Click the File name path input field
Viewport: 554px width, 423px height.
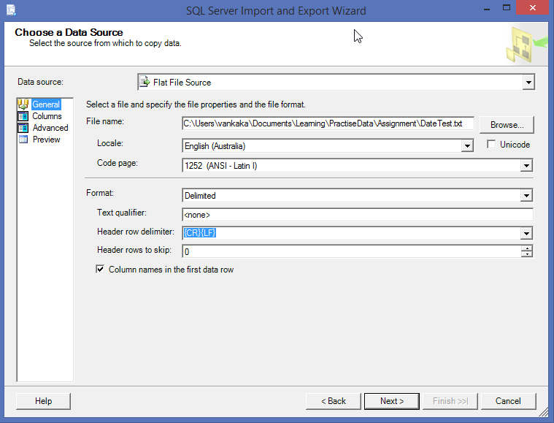(328, 123)
